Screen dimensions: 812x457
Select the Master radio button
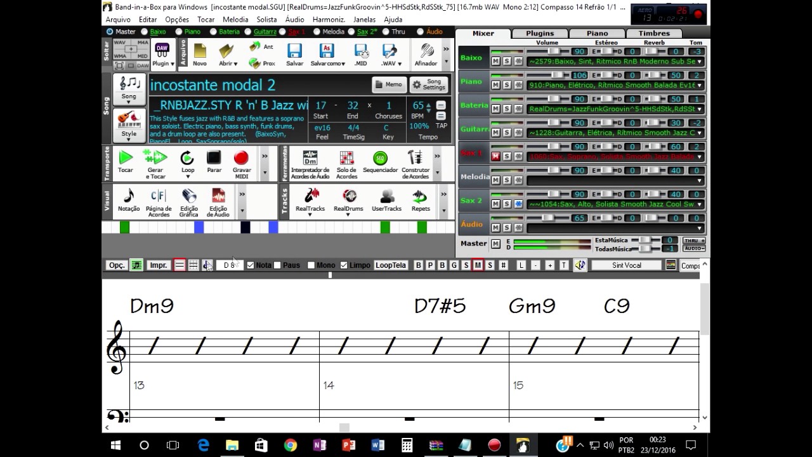click(110, 31)
